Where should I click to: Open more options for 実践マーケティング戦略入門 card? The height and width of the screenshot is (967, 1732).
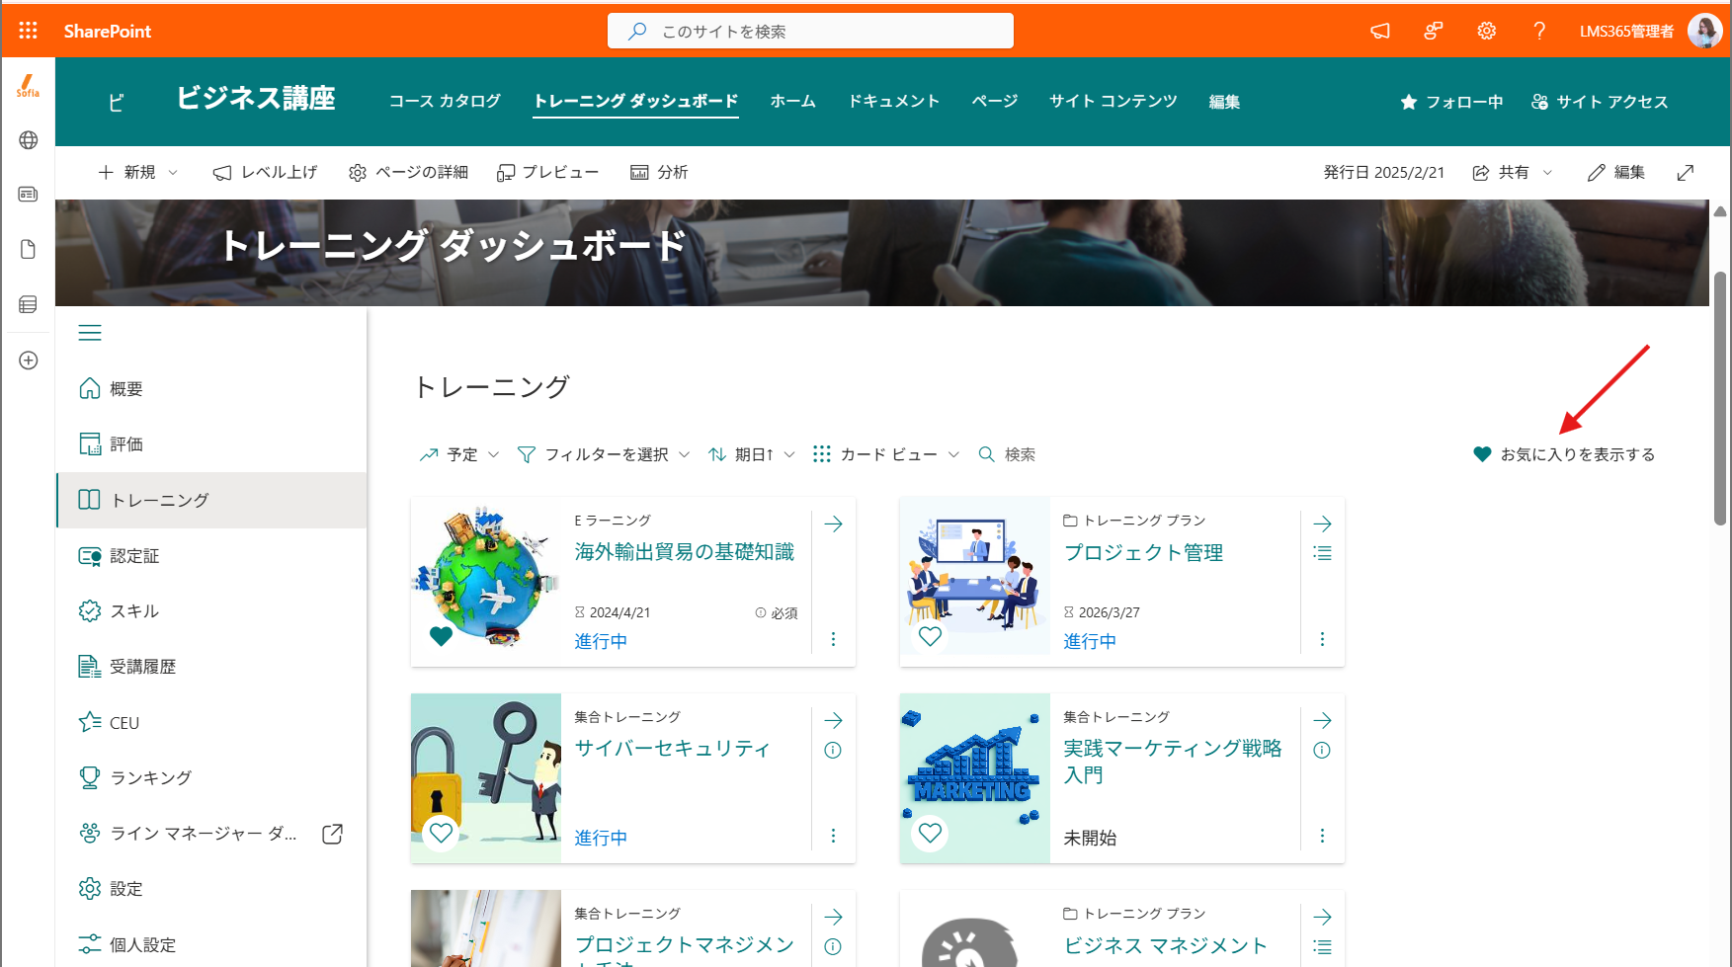[1322, 836]
